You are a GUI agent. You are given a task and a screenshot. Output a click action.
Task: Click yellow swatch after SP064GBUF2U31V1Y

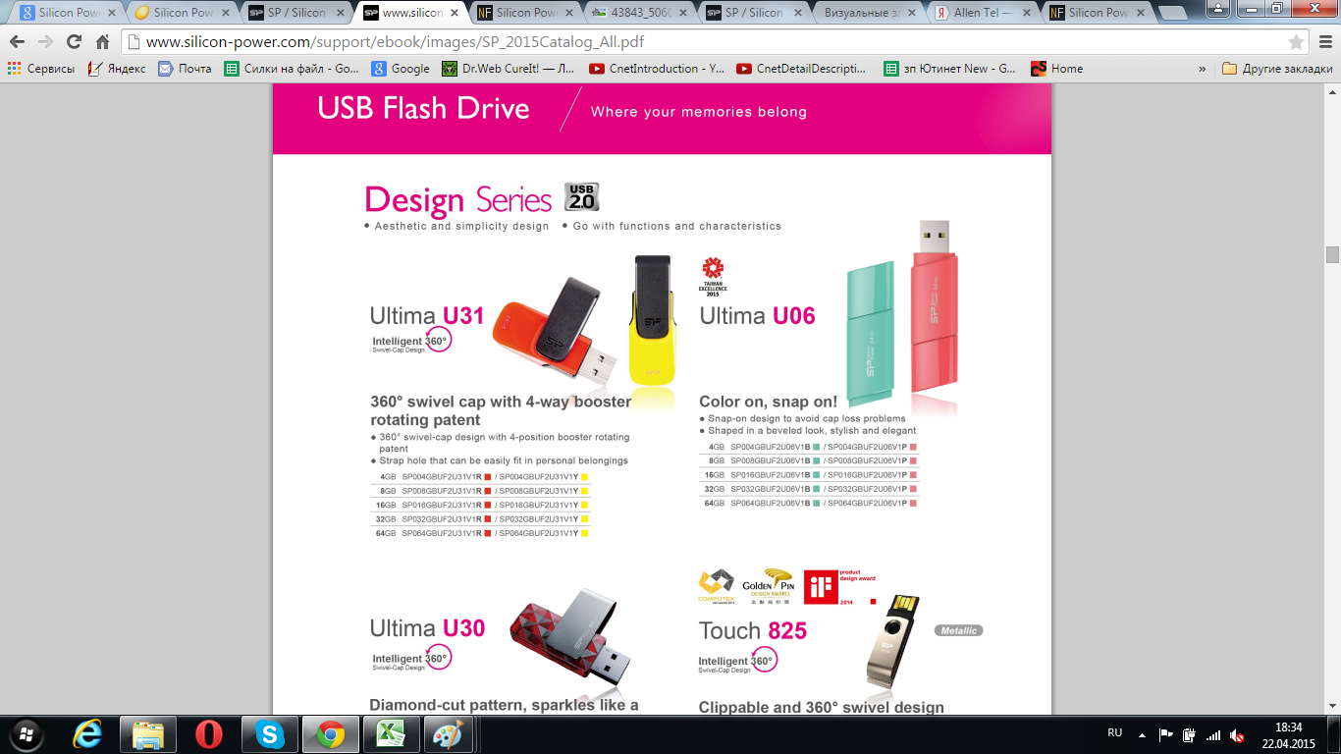(584, 533)
